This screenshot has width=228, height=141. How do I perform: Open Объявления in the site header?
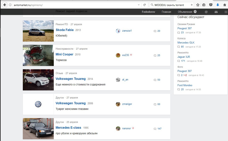coord(185,12)
